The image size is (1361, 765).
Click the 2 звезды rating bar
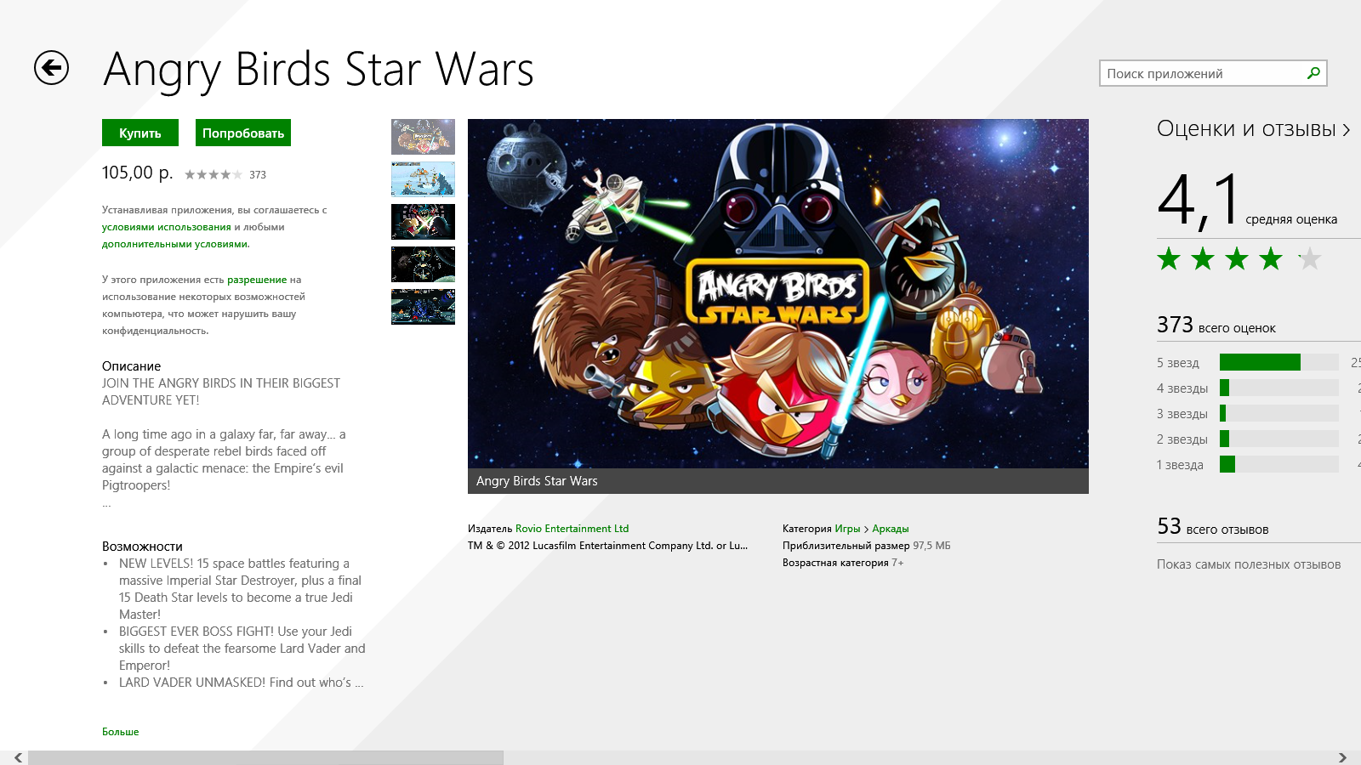click(1279, 439)
